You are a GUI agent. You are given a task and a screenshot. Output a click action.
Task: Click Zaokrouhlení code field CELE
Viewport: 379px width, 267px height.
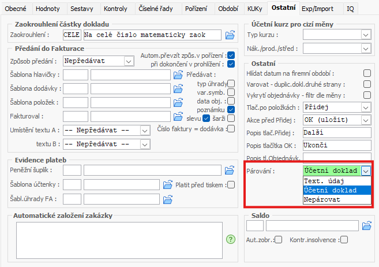pyautogui.click(x=72, y=35)
